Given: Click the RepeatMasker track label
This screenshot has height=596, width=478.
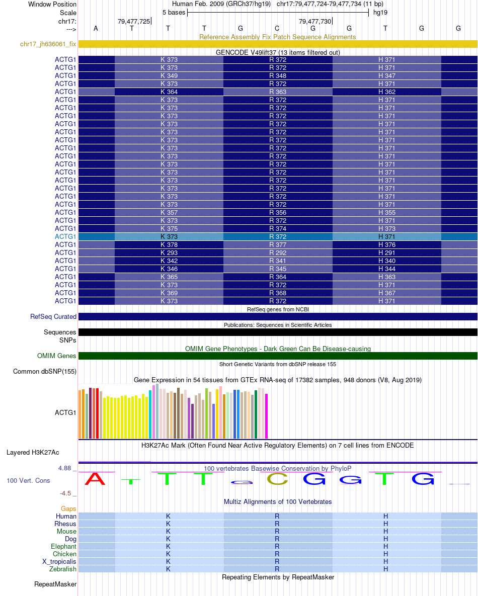Looking at the screenshot, I should click(55, 584).
